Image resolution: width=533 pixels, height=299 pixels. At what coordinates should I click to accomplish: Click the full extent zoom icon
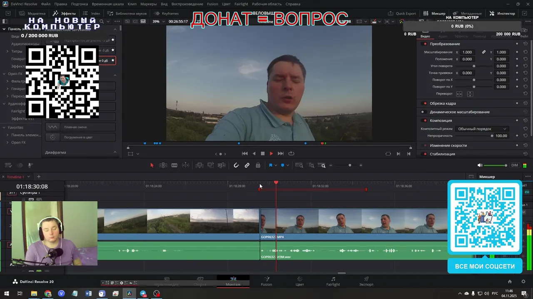[x=299, y=165]
